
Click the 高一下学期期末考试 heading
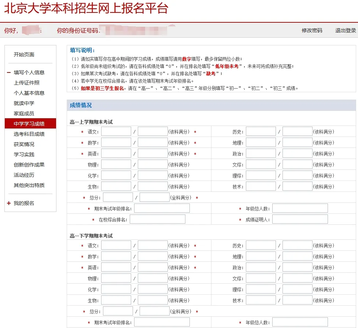pos(91,236)
